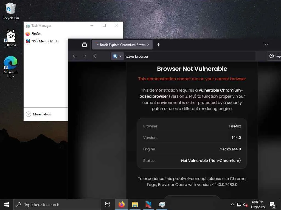Screen dimensions: 281x210
Task: Click the Firefox browser value
Action: click(x=235, y=126)
